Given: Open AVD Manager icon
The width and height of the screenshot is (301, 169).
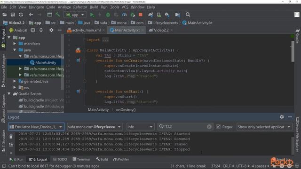Looking at the screenshot, I should click(x=159, y=15).
